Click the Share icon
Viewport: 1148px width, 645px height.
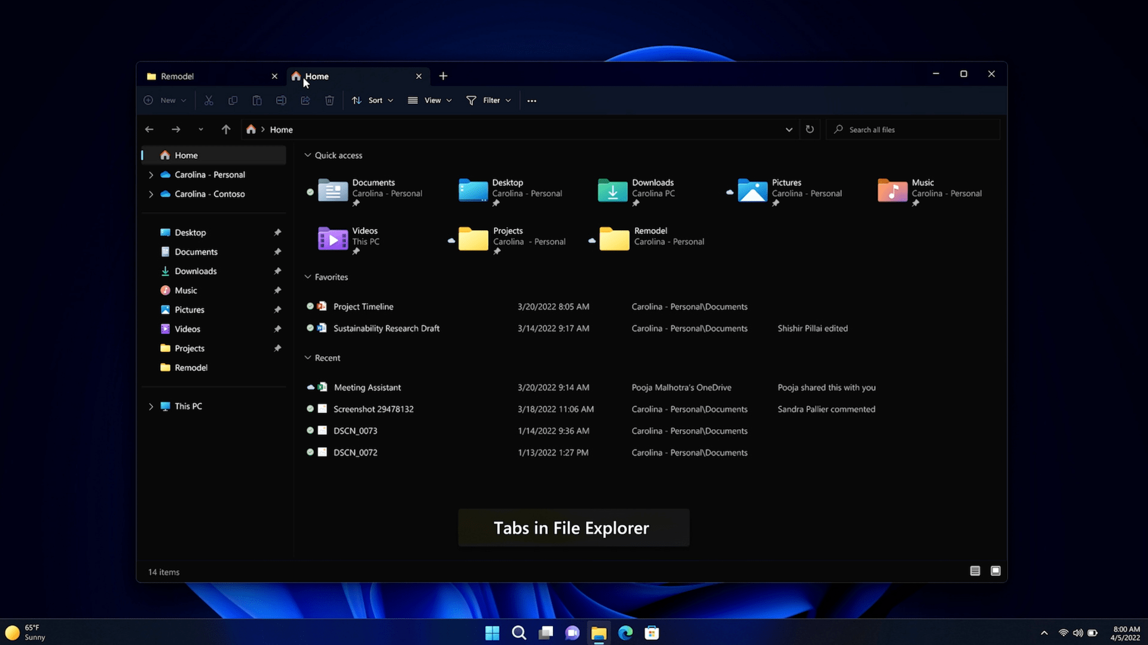pos(305,100)
